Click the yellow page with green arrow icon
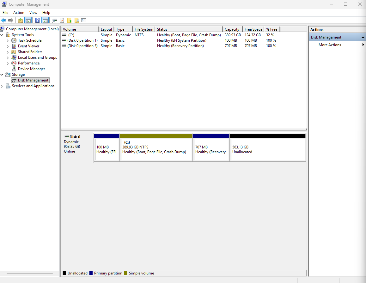Screen dimensions: 366x283 point(69,21)
